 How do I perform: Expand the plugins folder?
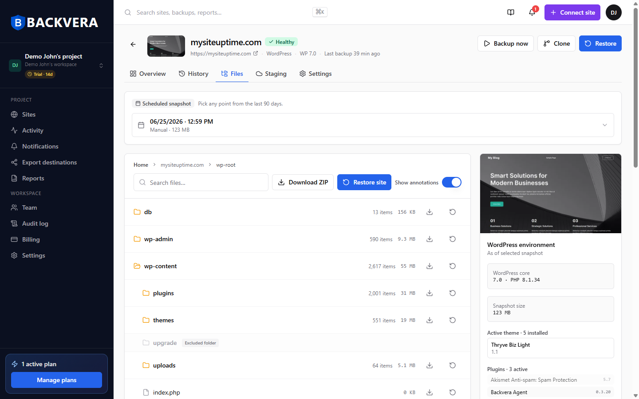[x=158, y=293]
